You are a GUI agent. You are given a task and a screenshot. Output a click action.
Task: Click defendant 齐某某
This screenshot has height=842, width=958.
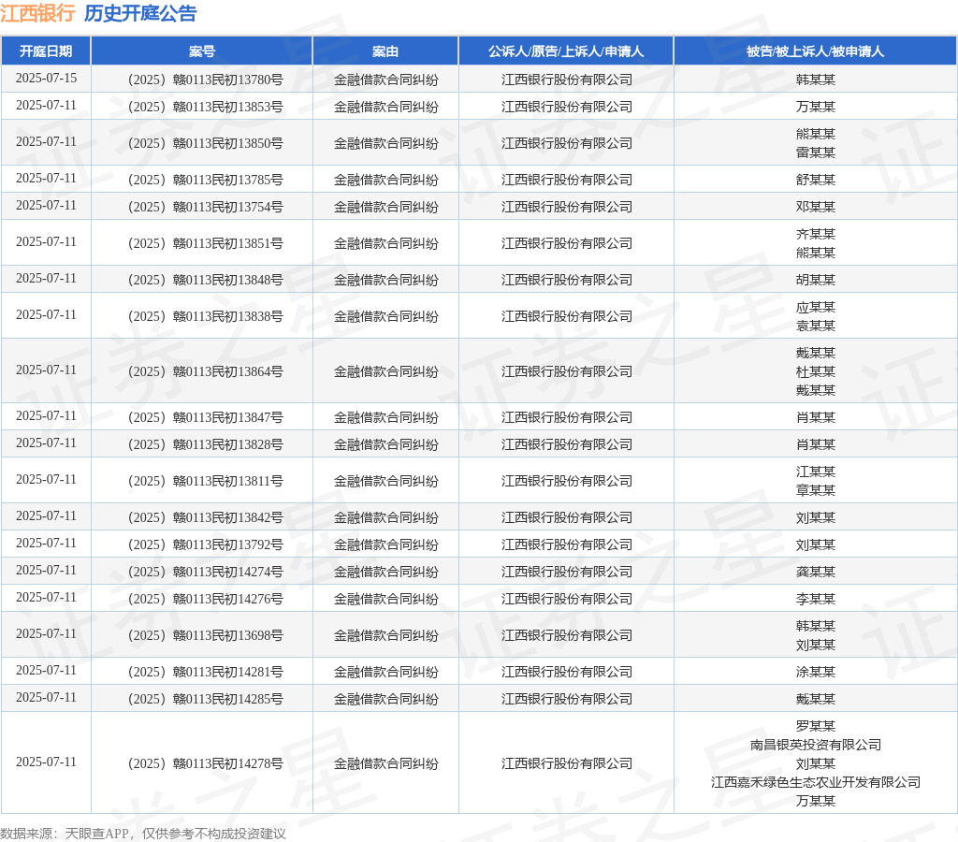[815, 234]
